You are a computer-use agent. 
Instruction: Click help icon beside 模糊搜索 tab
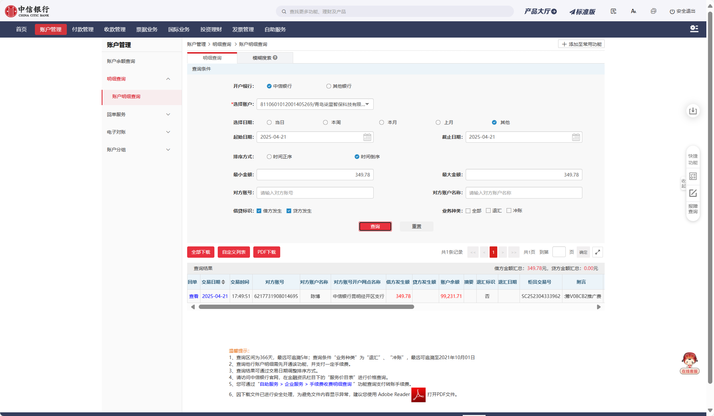point(275,58)
